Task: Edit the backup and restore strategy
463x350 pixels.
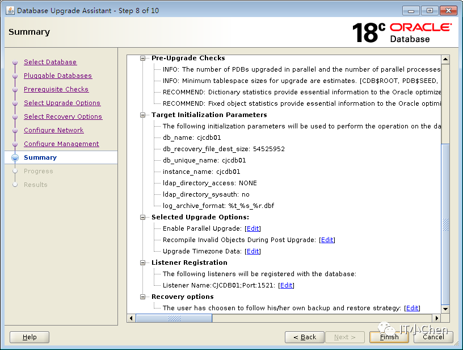Action: point(412,308)
